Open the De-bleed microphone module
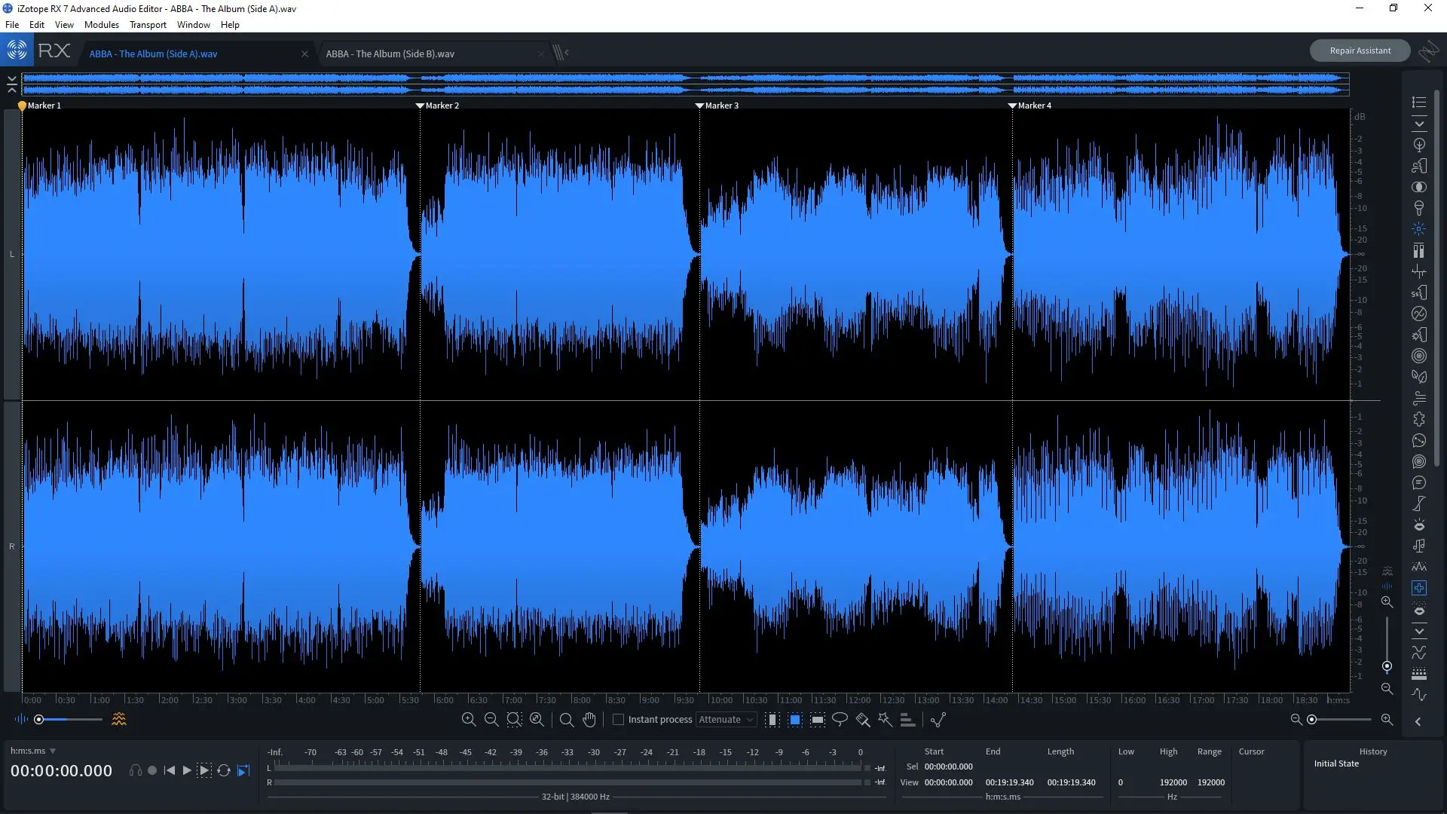Viewport: 1447px width, 814px height. coord(1419,208)
